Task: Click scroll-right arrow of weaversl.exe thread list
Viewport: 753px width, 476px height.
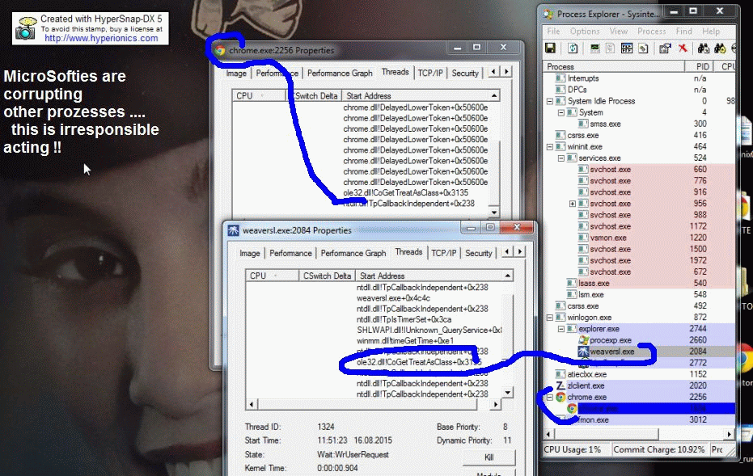Action: point(495,405)
